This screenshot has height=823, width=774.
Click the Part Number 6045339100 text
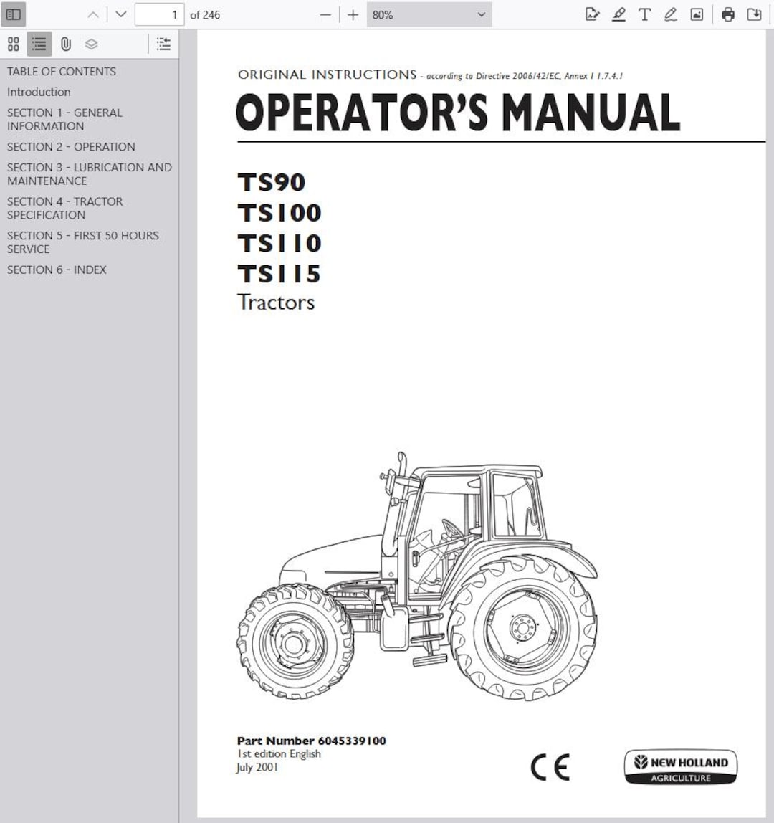(312, 741)
